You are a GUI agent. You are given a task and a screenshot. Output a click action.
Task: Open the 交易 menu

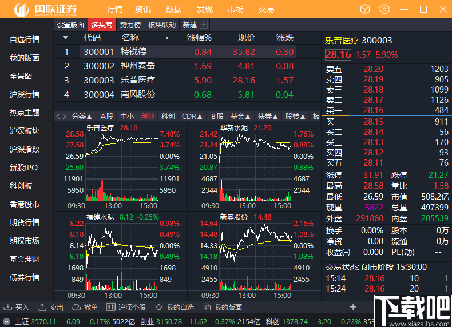[x=266, y=9]
